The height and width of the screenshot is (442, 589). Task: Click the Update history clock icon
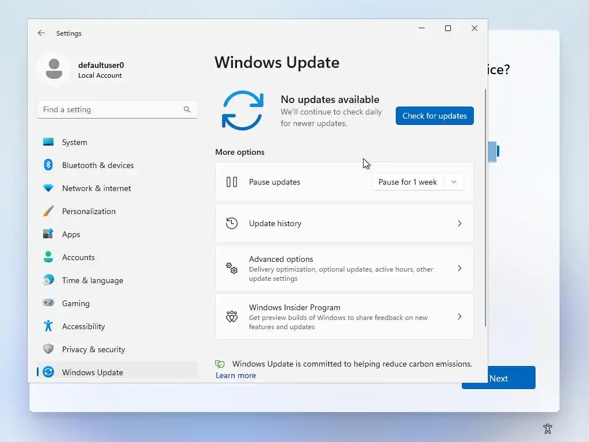click(232, 223)
